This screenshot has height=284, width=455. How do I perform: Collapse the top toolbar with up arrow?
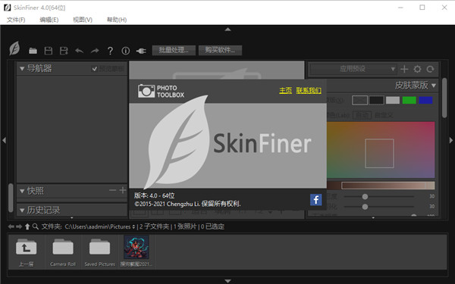pyautogui.click(x=227, y=30)
